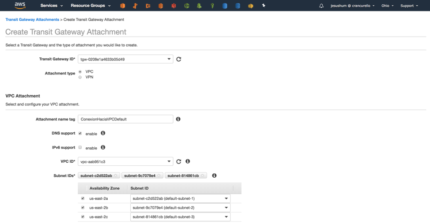Click the VPC Attachment section heading
The height and width of the screenshot is (224, 430).
[23, 96]
